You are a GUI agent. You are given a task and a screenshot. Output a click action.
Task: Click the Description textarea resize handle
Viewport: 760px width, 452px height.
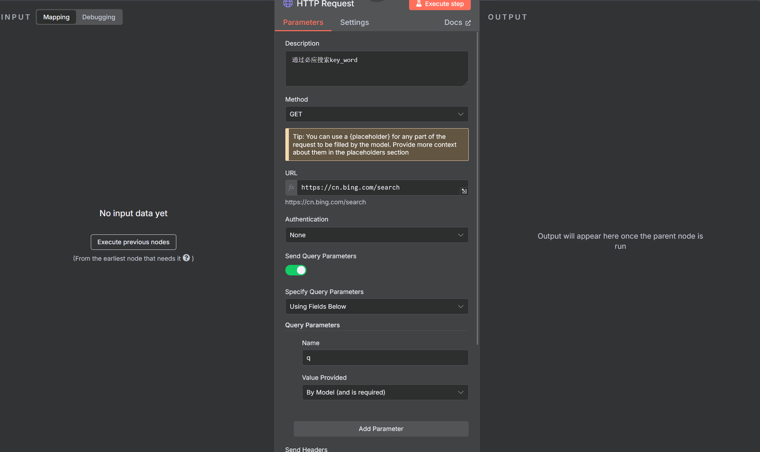pyautogui.click(x=465, y=83)
